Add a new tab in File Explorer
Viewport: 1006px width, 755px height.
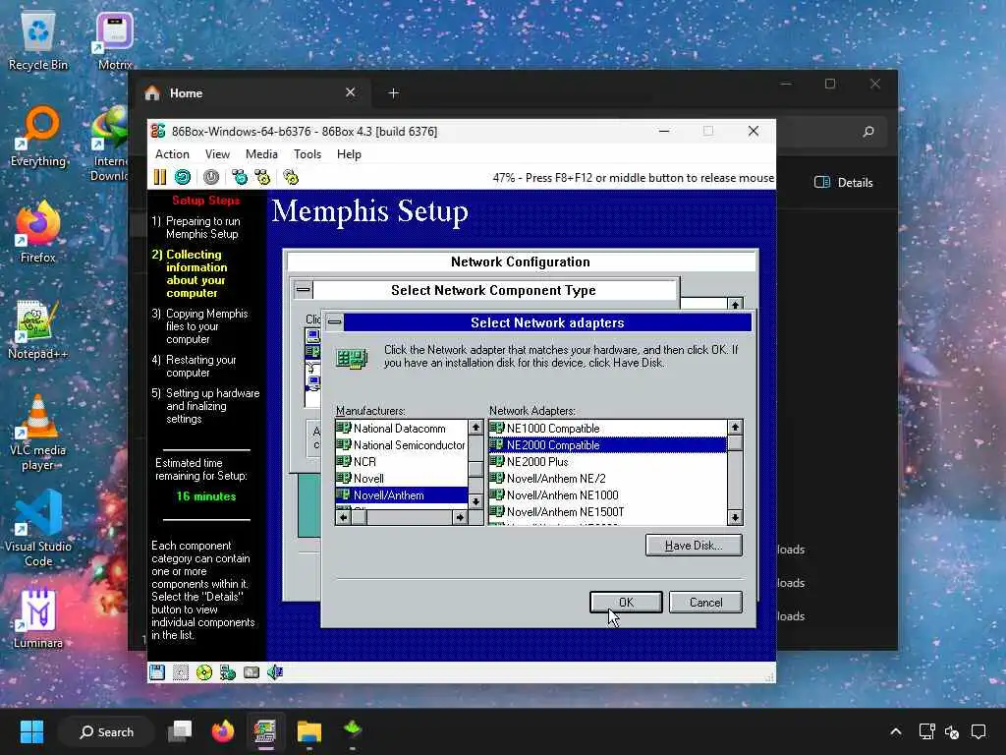click(x=393, y=93)
